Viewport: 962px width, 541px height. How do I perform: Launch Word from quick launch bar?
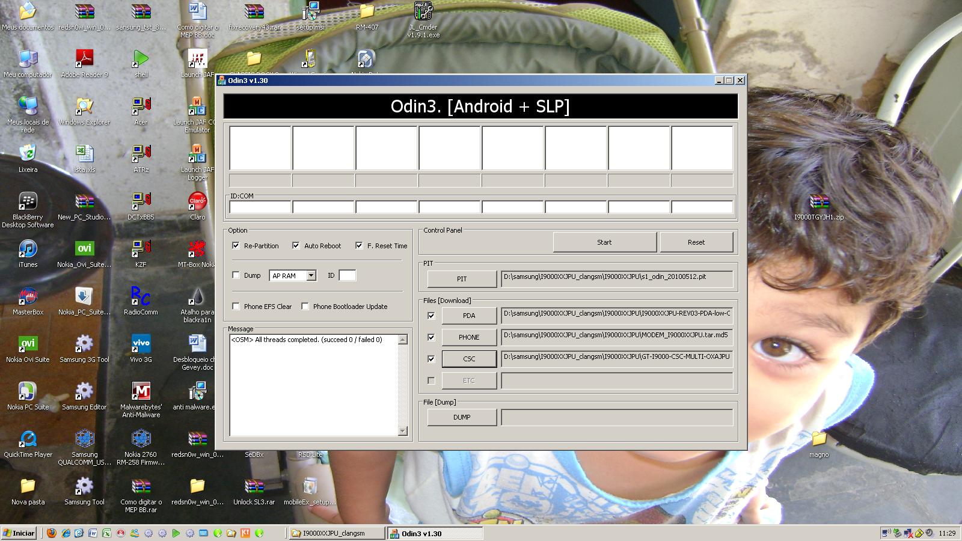click(x=93, y=533)
